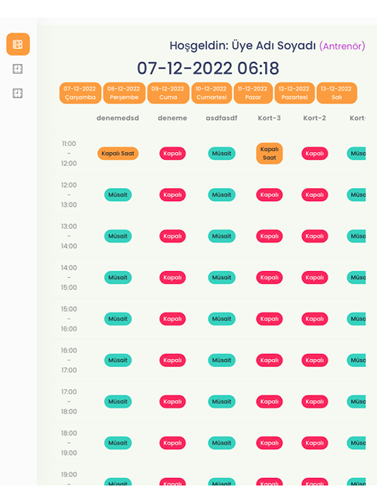This screenshot has height=503, width=377.
Task: Open the 09-12-2022 Cuma date tab
Action: point(168,93)
